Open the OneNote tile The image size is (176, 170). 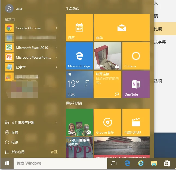tap(136, 84)
